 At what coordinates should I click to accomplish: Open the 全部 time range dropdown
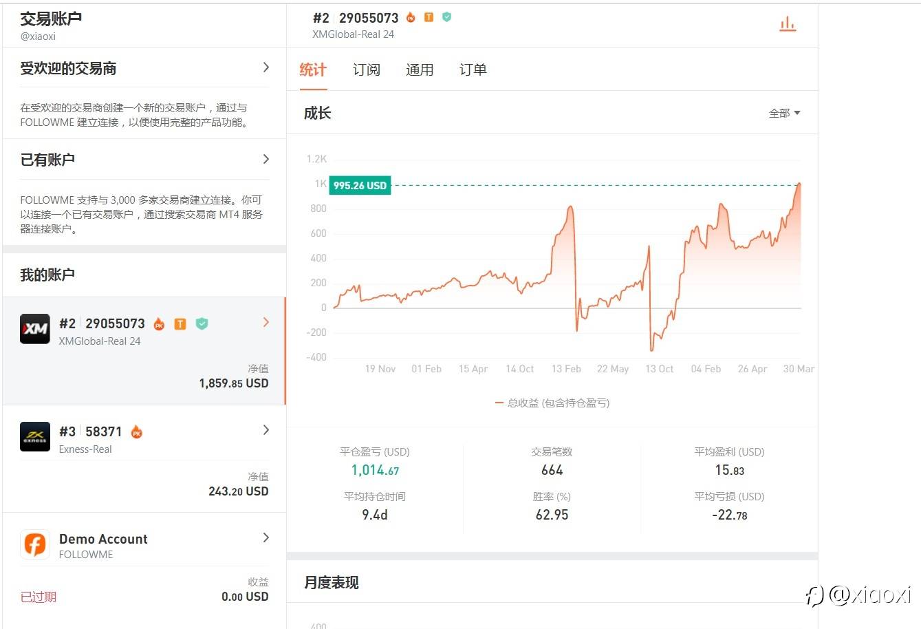click(x=784, y=113)
